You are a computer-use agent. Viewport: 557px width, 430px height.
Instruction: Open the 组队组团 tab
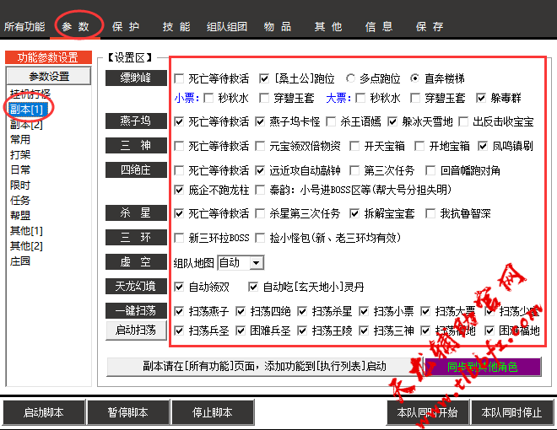point(227,27)
